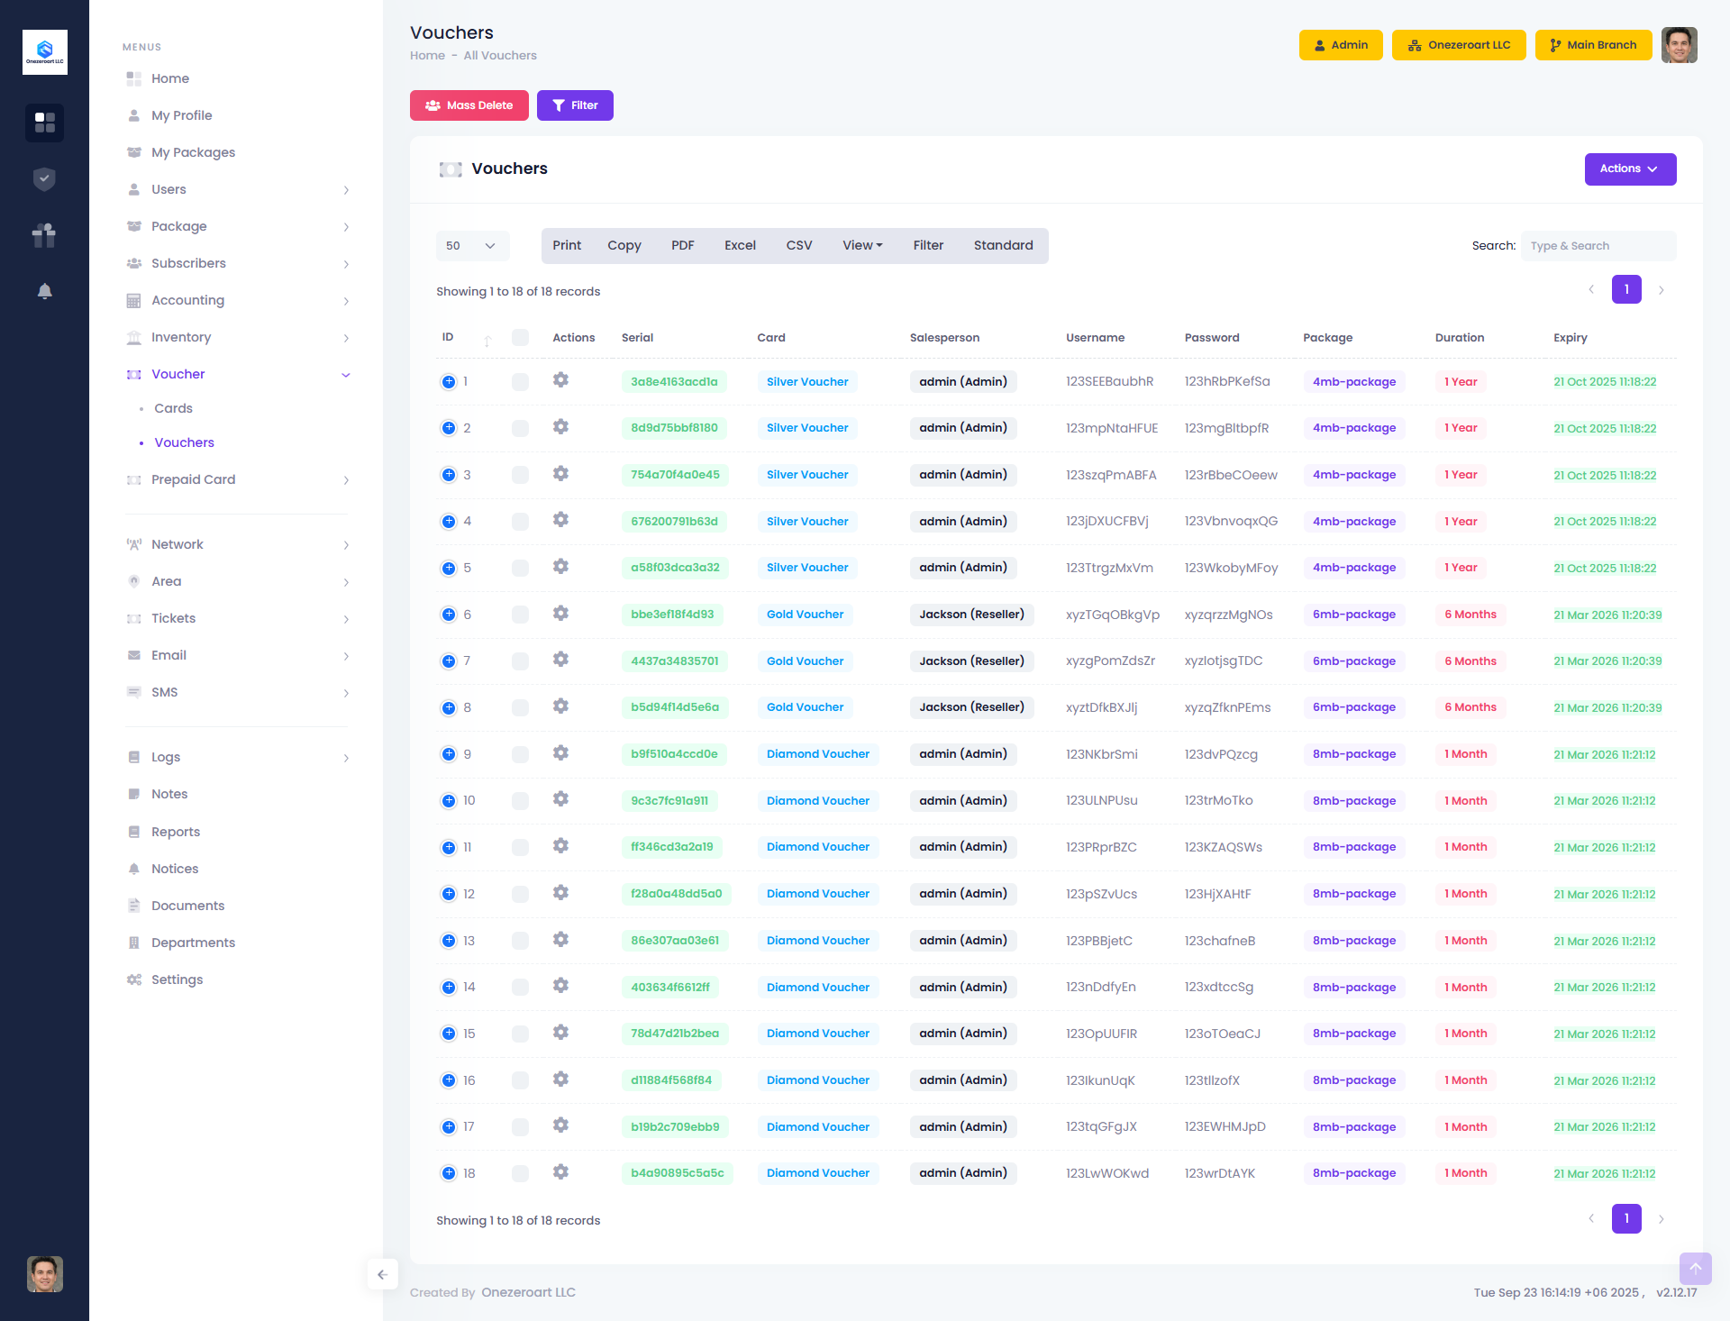The image size is (1730, 1321).
Task: Select the checkbox for voucher row 10
Action: (520, 801)
